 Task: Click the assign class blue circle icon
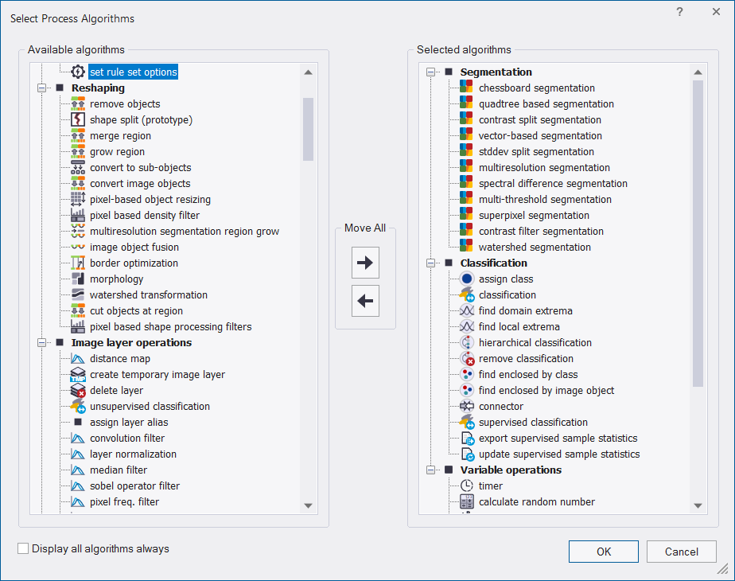[467, 279]
